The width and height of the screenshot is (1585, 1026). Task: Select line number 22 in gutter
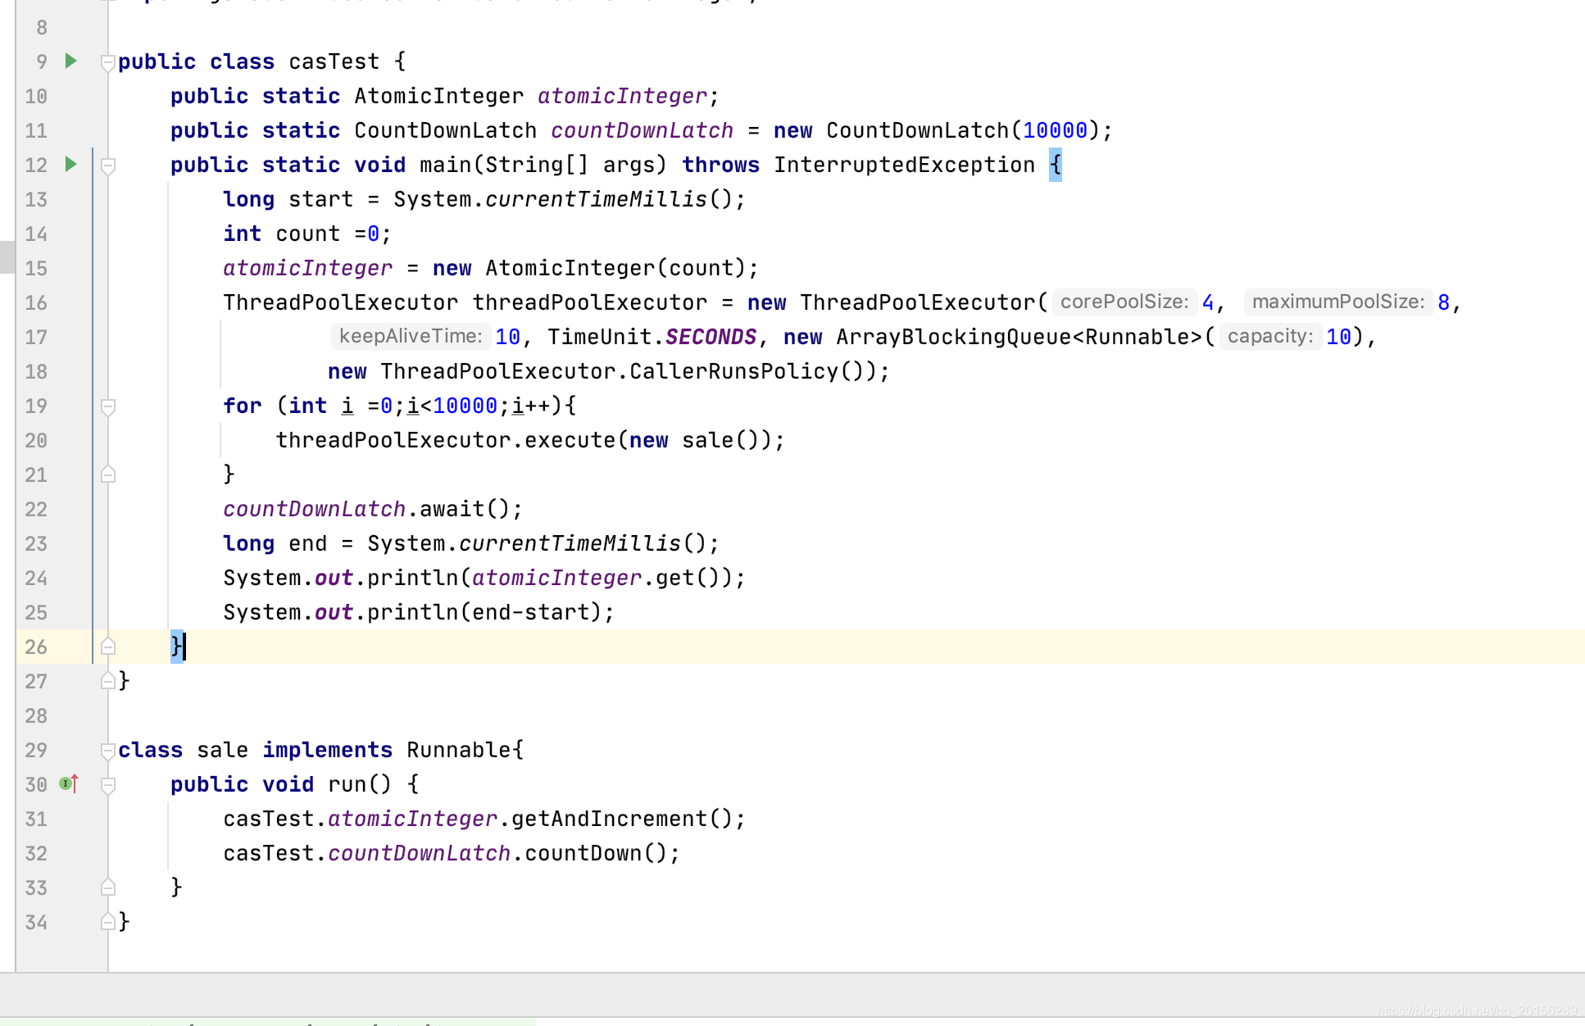point(36,509)
